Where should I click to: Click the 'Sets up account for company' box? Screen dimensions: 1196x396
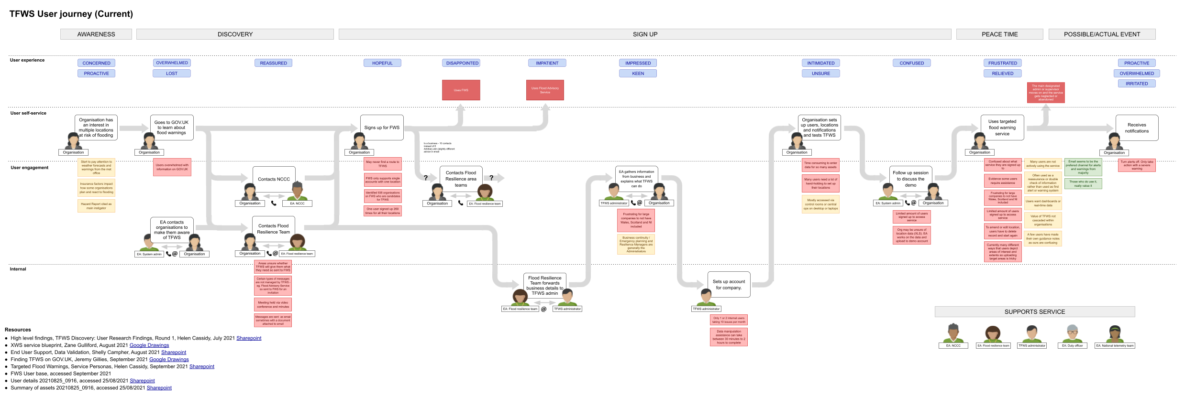[x=729, y=285]
